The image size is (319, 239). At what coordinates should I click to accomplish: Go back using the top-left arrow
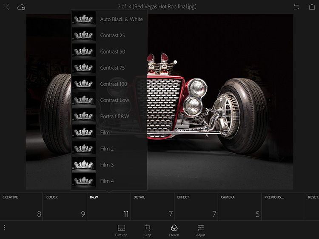7,7
